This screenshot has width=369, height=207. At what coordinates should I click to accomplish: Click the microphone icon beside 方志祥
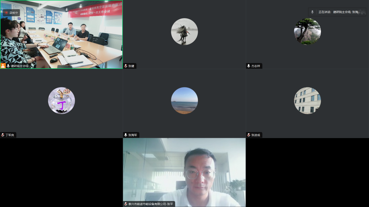(x=249, y=66)
